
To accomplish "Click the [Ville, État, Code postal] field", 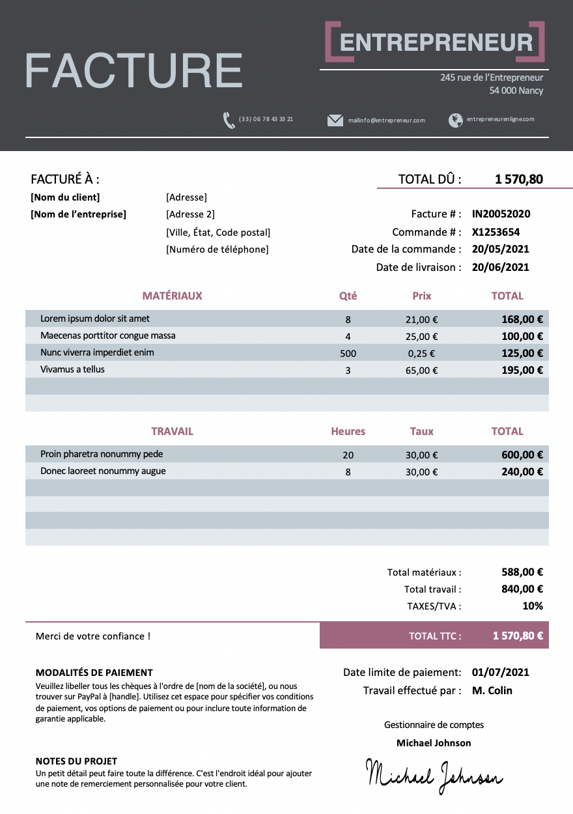I will click(x=218, y=232).
